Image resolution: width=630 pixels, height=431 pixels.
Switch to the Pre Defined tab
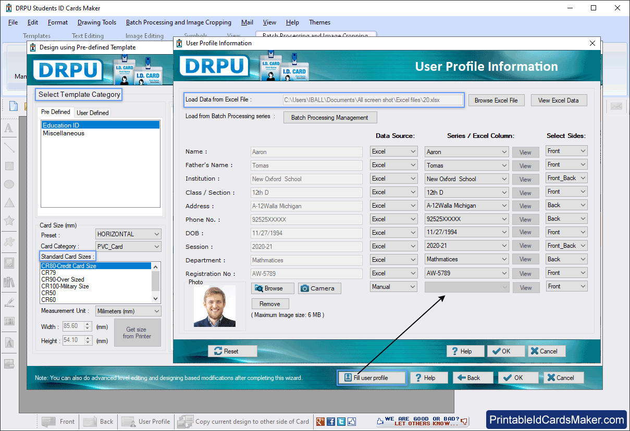56,112
